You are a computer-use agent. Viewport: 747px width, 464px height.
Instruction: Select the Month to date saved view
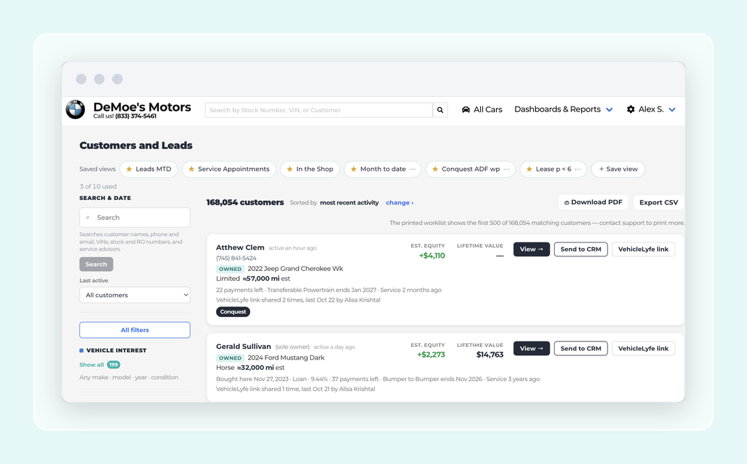click(x=383, y=169)
